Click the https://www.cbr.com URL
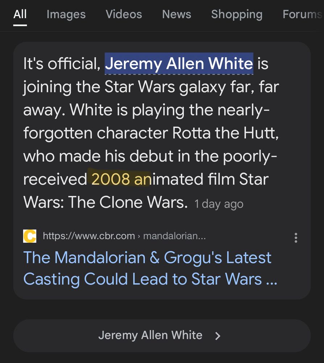Viewport: 324px width, 363px height. tap(89, 236)
